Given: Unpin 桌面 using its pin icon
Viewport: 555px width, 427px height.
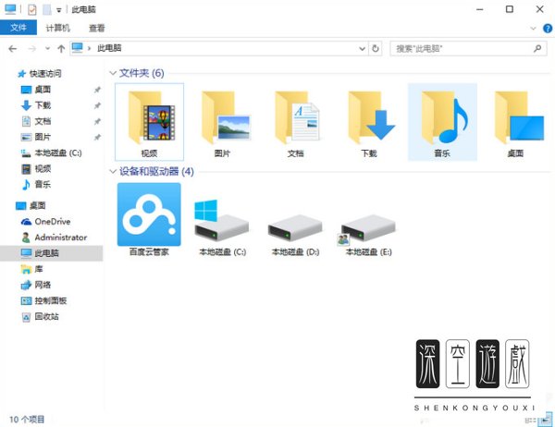Looking at the screenshot, I should point(97,90).
